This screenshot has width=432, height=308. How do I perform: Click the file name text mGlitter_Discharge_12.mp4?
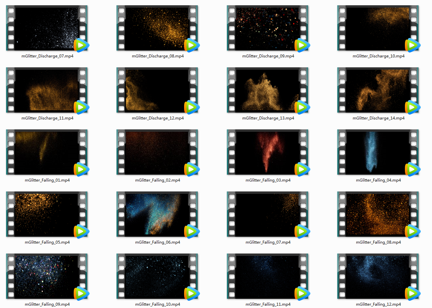pyautogui.click(x=158, y=118)
